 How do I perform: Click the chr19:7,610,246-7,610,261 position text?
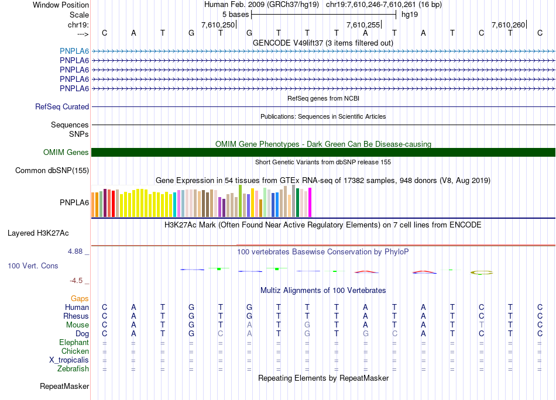[x=384, y=5]
